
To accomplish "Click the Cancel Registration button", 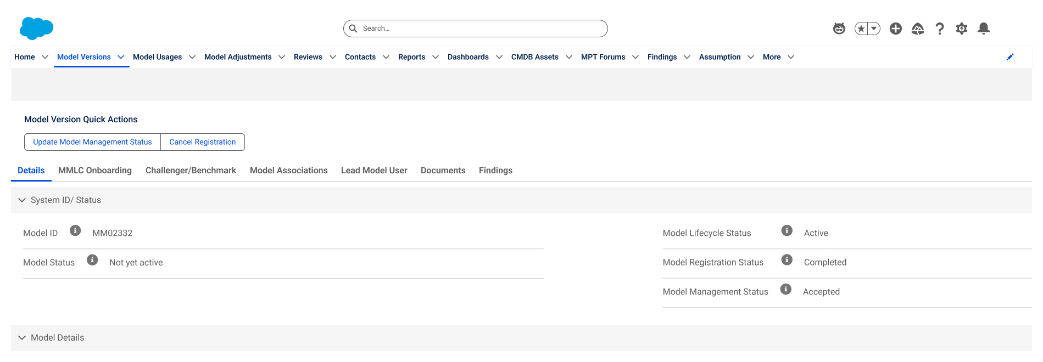I will [203, 142].
